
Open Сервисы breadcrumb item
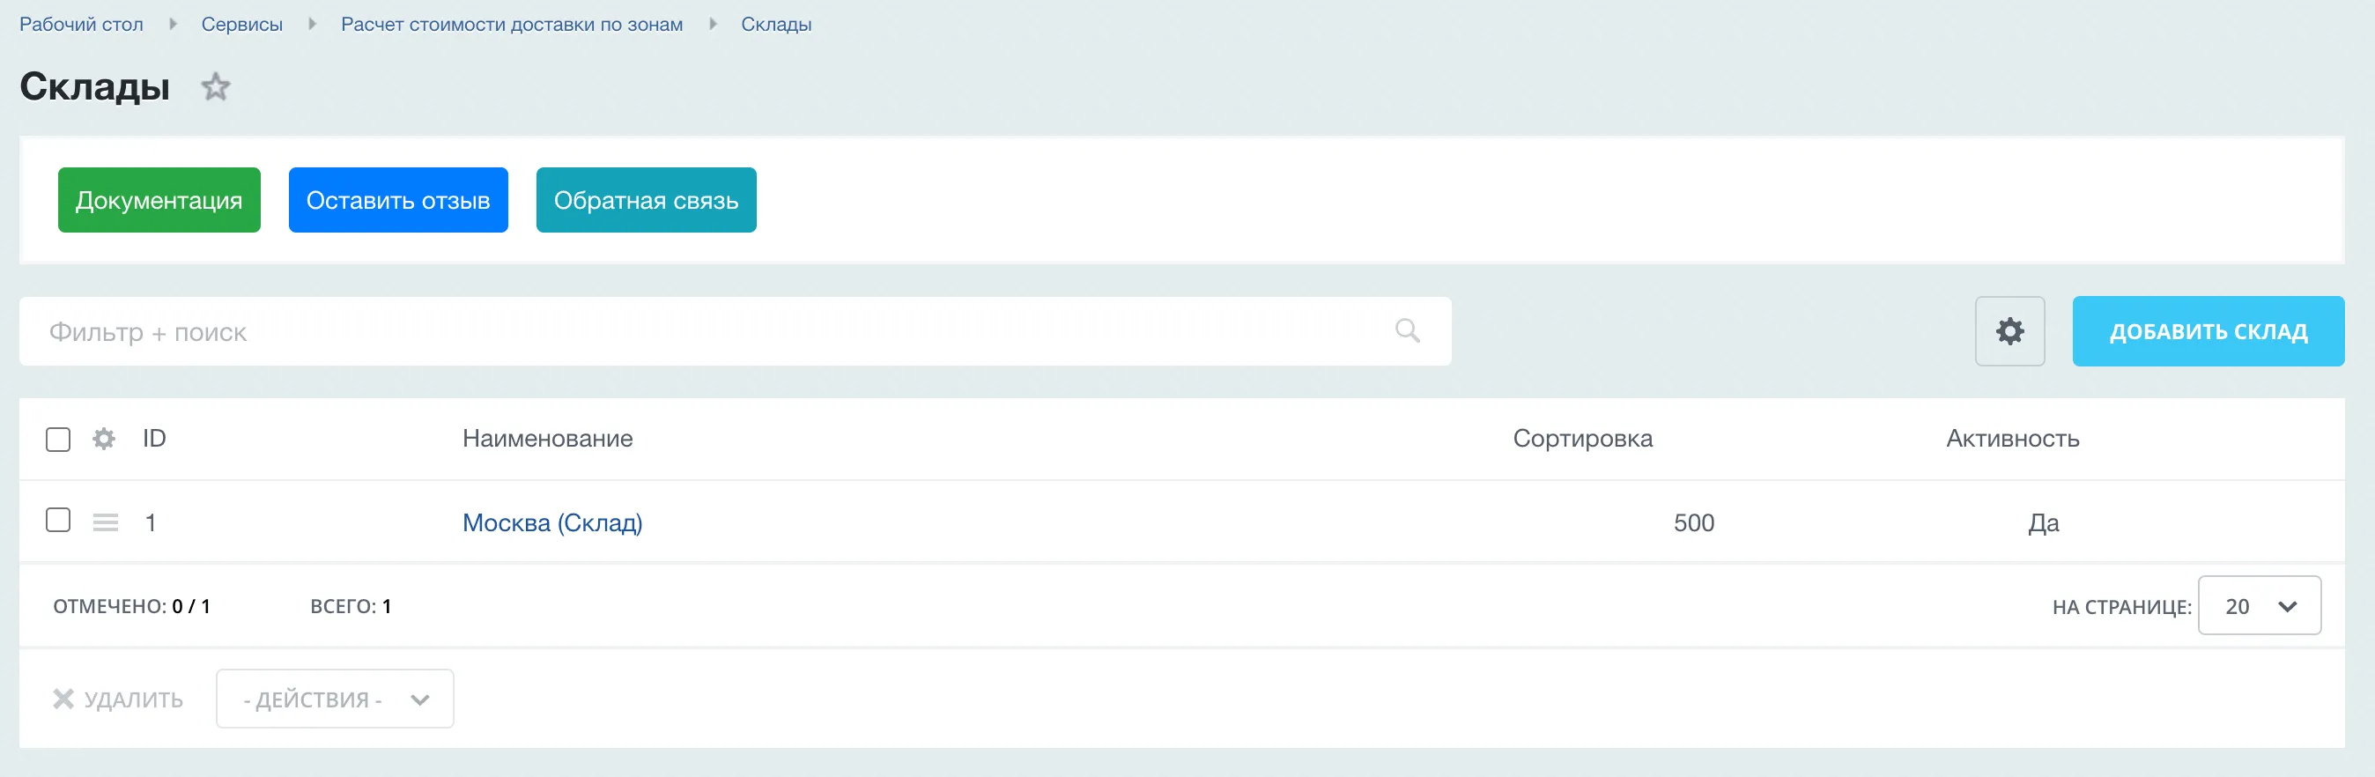(241, 24)
